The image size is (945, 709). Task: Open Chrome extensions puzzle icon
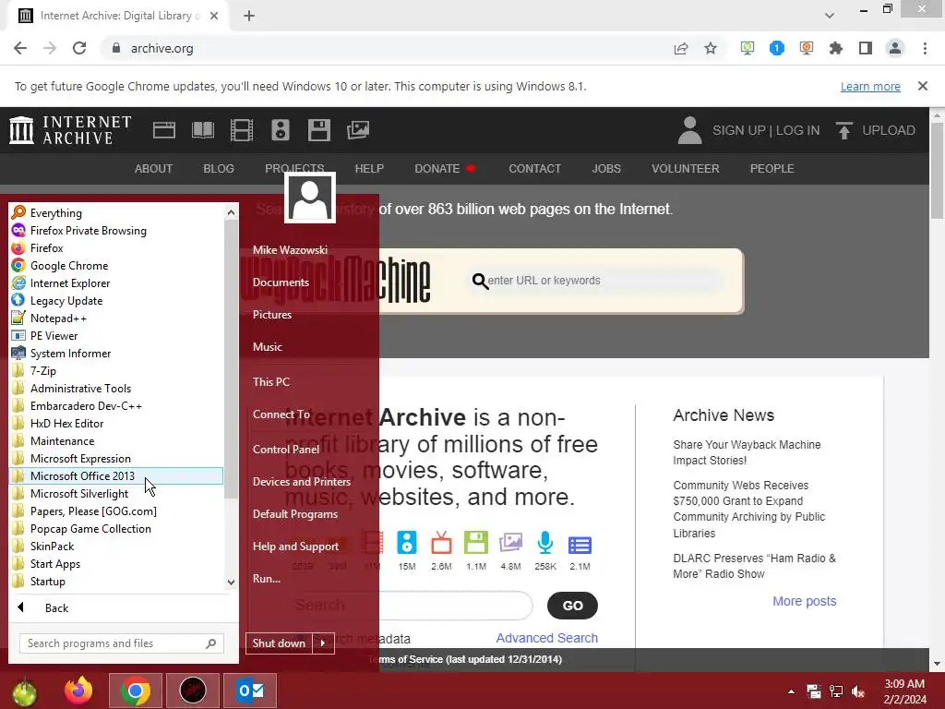point(836,48)
